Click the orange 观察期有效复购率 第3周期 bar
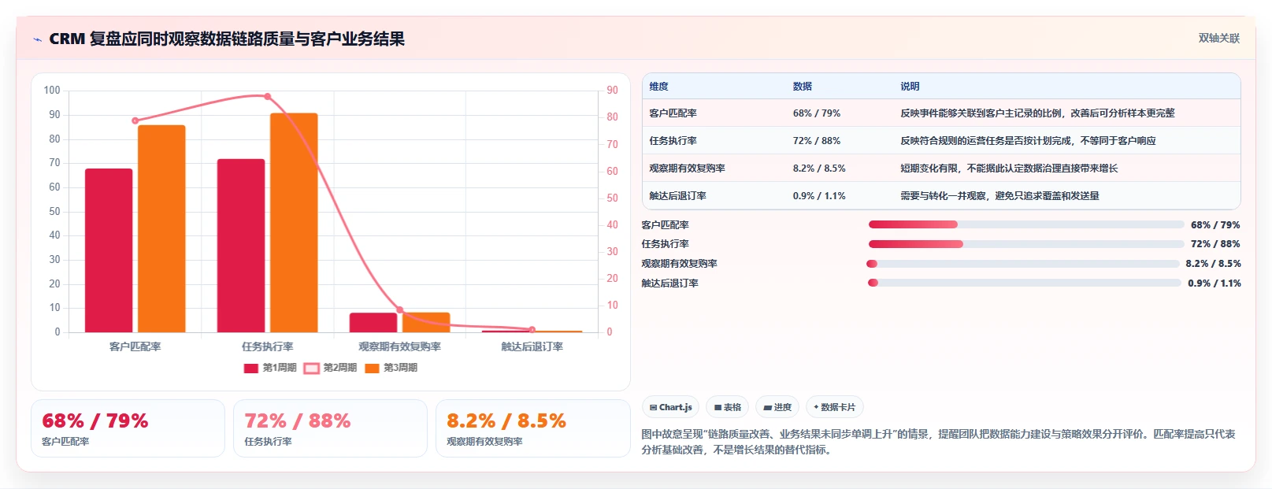Screen dimensions: 1272x489 click(426, 323)
